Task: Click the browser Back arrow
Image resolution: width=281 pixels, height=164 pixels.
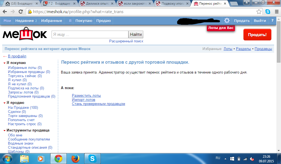Action: 5,12
